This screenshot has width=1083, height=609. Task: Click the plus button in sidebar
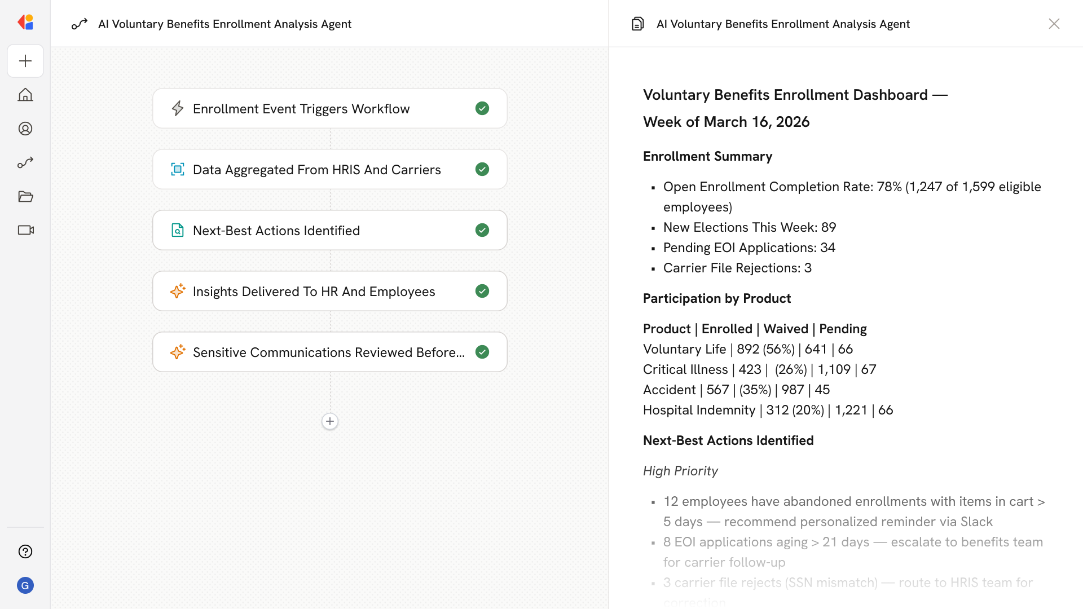[x=25, y=61]
